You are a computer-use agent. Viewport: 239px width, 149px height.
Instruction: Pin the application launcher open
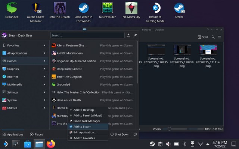click(x=135, y=35)
